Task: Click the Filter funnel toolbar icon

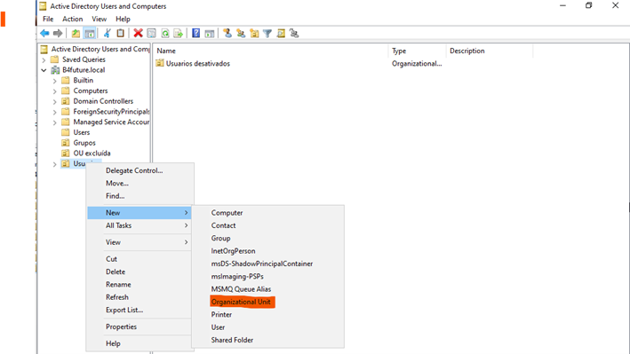Action: point(267,34)
